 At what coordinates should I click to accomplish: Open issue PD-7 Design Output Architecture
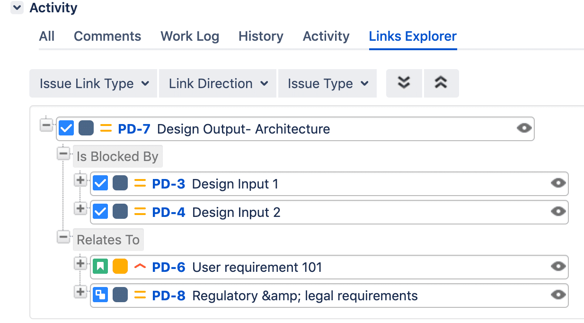click(x=134, y=128)
